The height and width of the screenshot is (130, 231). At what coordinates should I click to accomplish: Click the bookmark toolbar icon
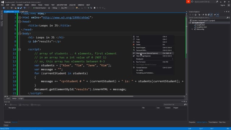tap(95, 8)
